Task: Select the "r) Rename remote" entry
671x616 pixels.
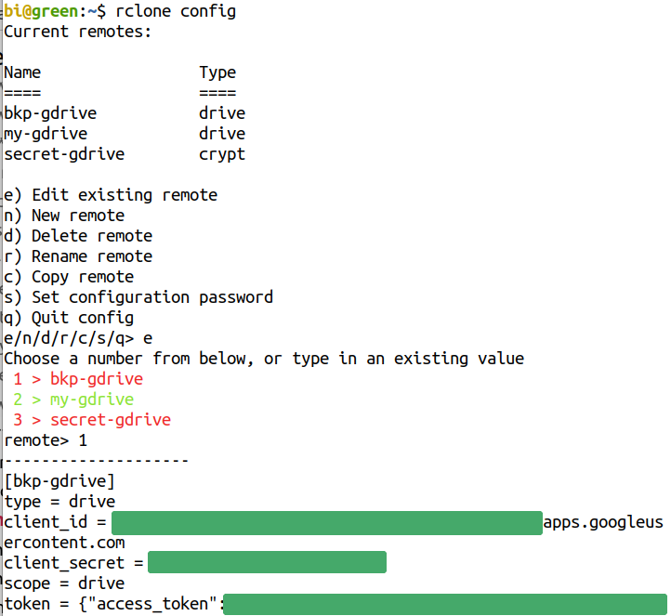Action: click(x=78, y=256)
